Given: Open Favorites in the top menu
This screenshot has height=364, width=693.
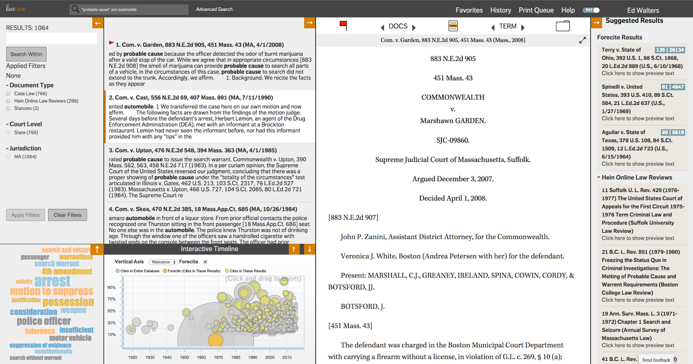Looking at the screenshot, I should tap(469, 10).
